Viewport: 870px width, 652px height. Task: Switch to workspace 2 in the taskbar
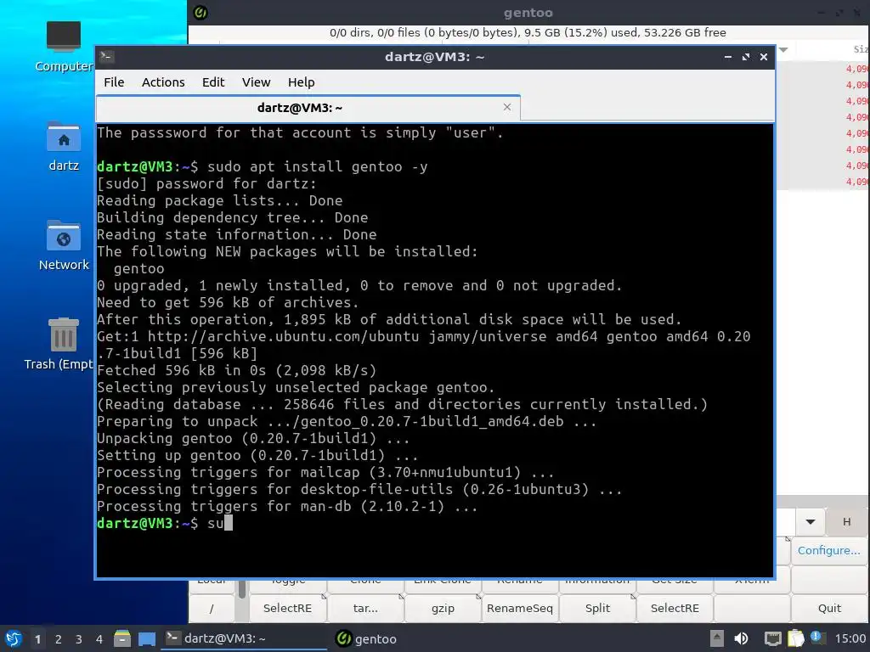click(59, 639)
